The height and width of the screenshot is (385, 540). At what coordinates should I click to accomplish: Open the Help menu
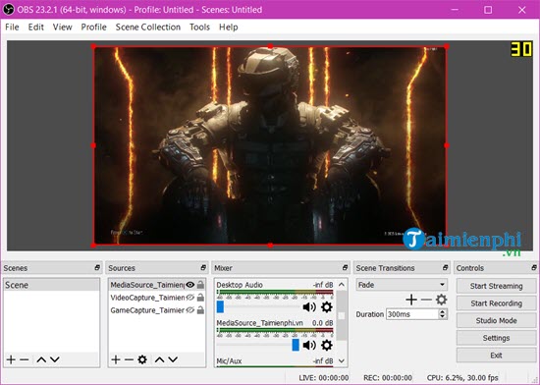[x=229, y=27]
